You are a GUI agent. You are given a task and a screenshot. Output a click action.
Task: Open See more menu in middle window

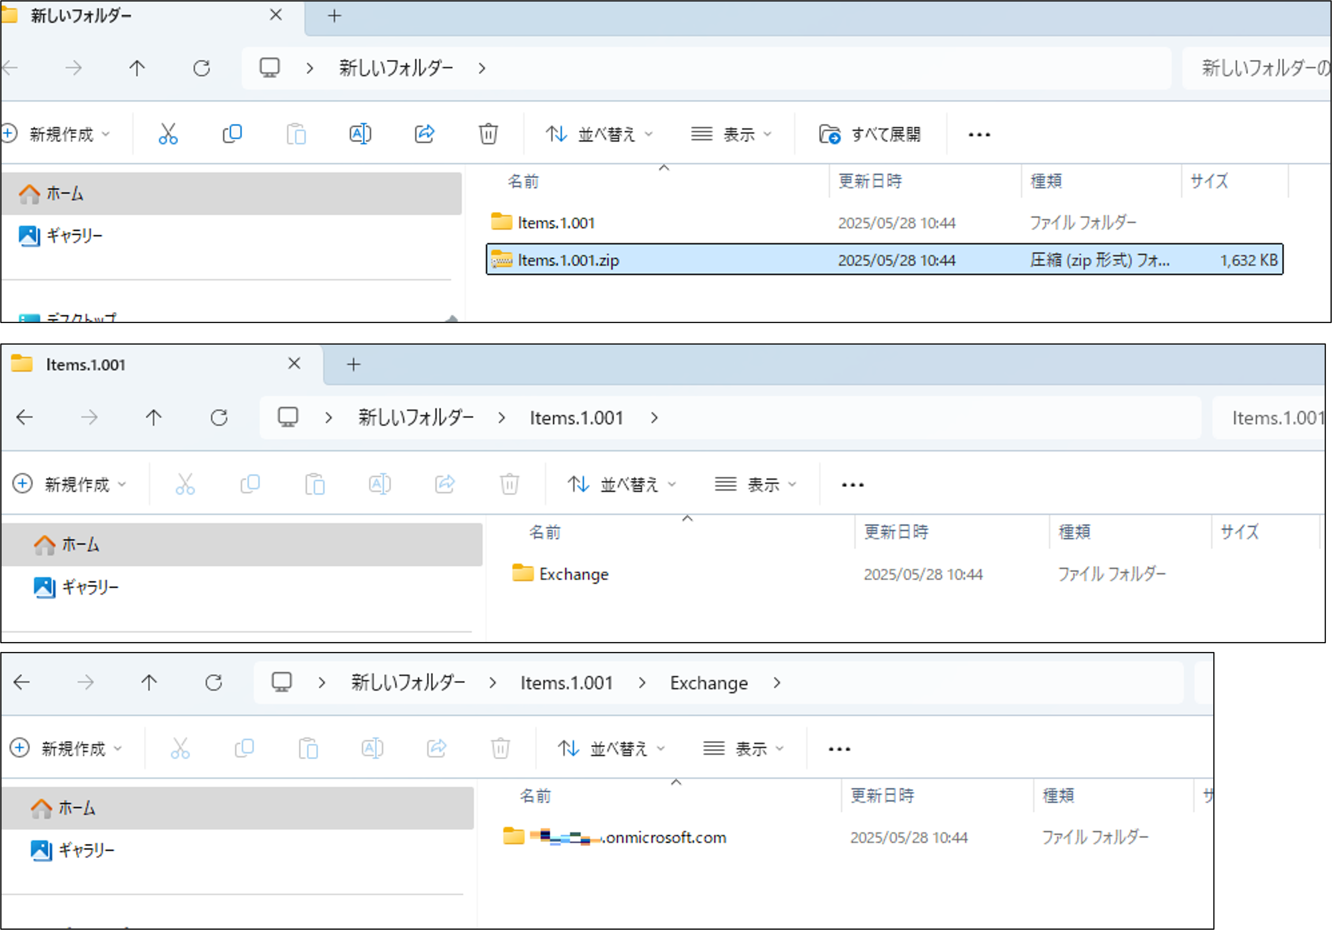[853, 484]
